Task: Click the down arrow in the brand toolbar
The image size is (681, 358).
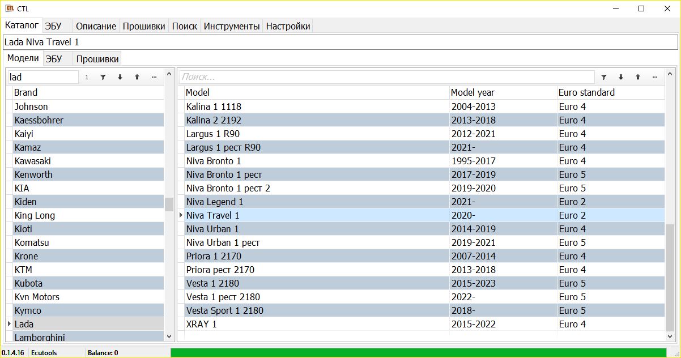Action: (120, 77)
